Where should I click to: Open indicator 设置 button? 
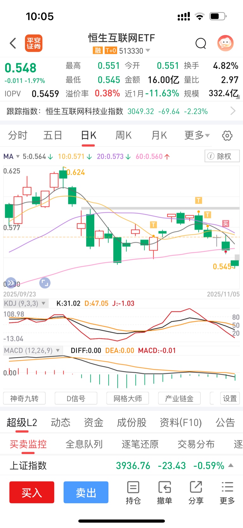(x=230, y=398)
